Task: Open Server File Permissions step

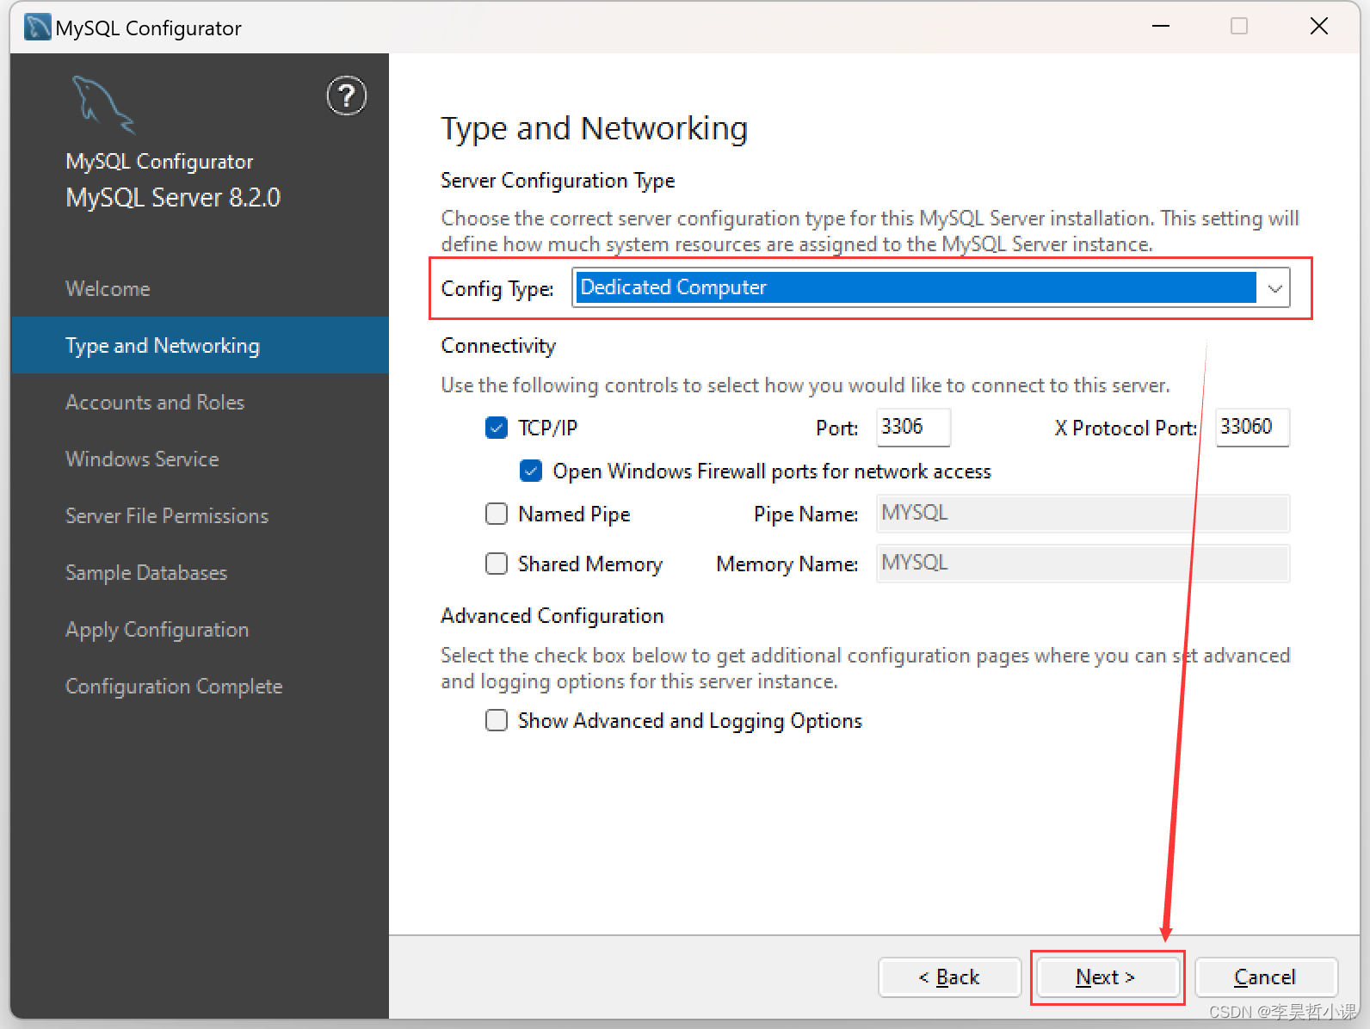Action: [167, 516]
